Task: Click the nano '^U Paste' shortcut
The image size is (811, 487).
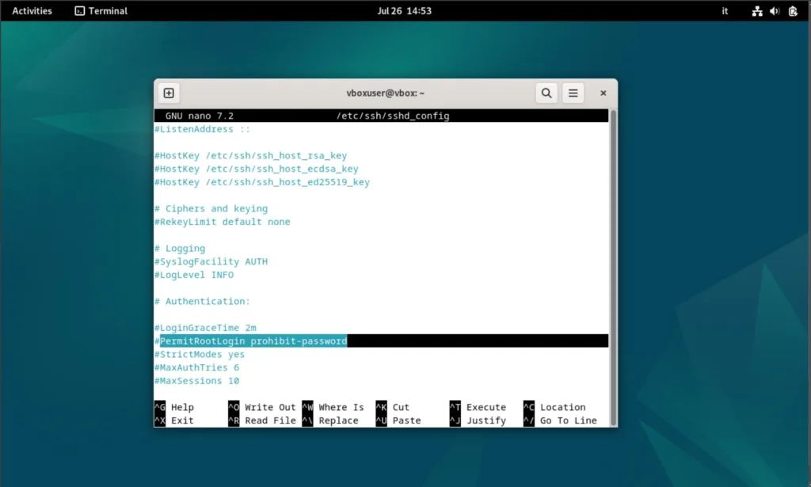Action: point(398,420)
